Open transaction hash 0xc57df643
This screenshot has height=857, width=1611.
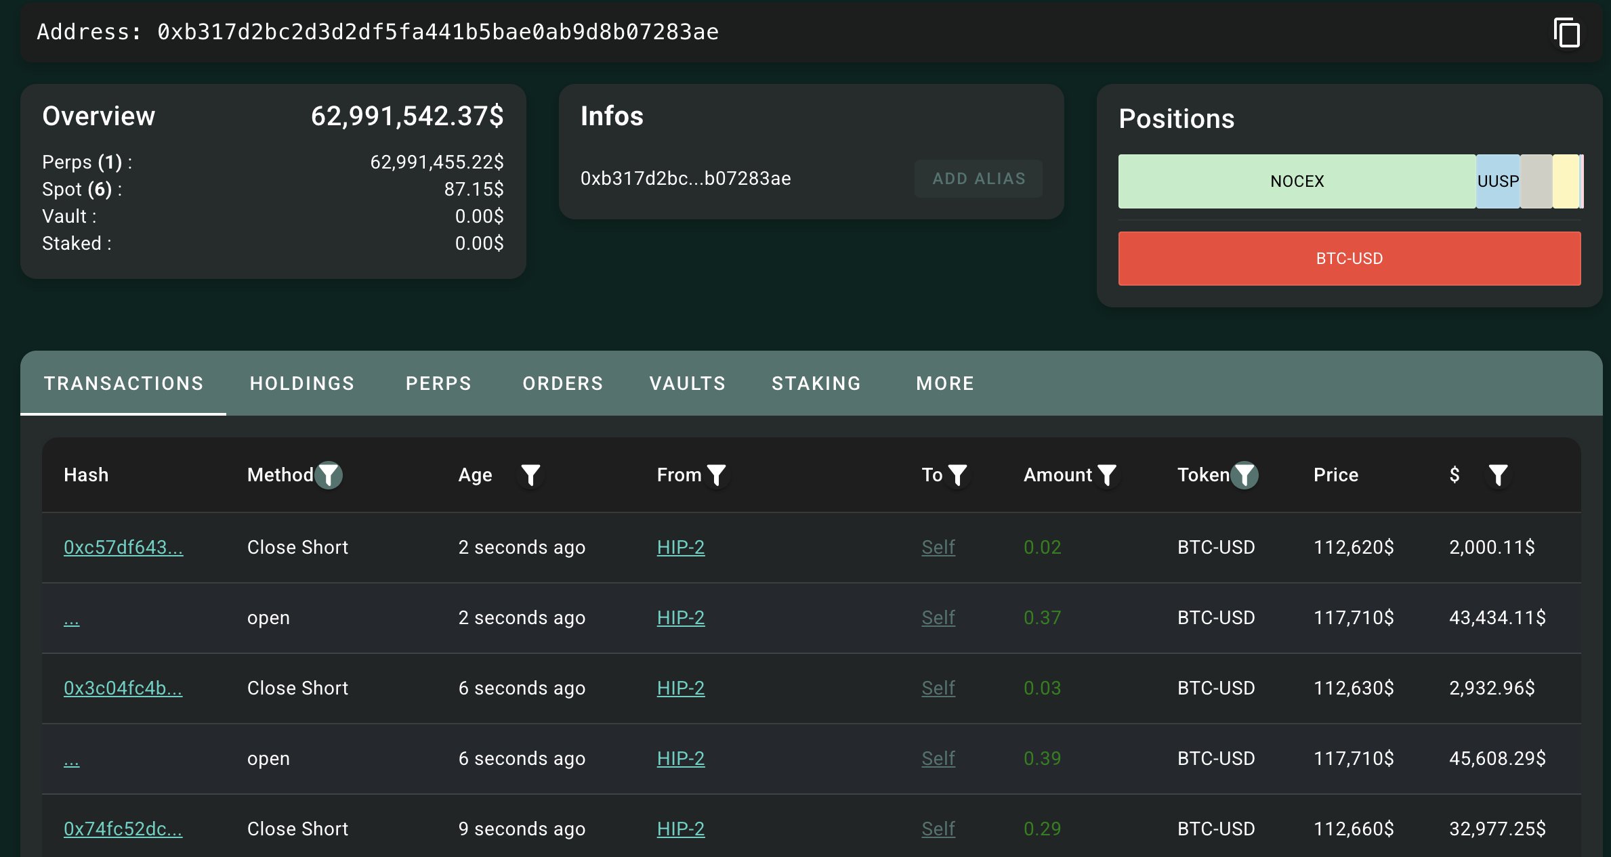(123, 547)
